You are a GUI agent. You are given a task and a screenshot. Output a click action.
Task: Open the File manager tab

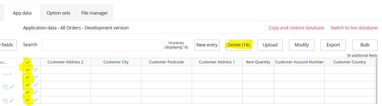(x=94, y=13)
